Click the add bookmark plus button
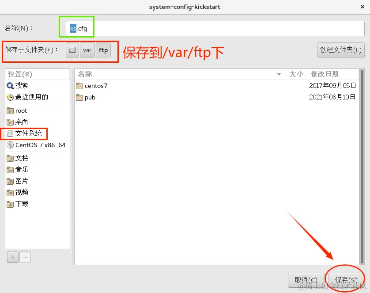This screenshot has height=293, width=370. click(13, 257)
